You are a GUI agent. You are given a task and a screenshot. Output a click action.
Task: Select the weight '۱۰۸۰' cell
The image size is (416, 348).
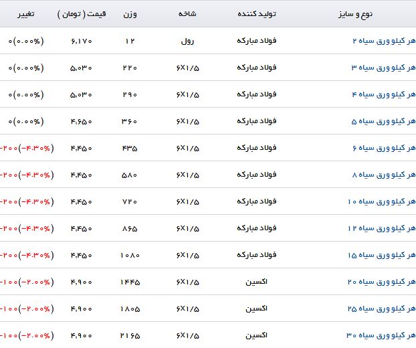(x=130, y=256)
